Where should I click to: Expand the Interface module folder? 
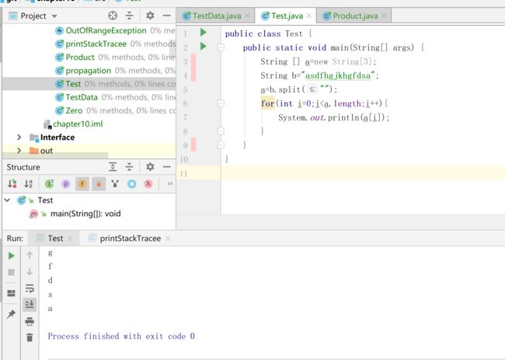pos(19,138)
